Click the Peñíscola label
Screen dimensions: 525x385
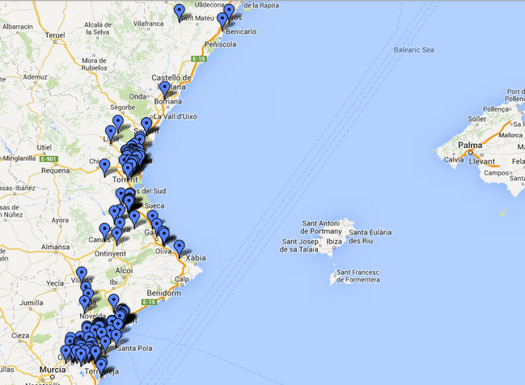220,44
